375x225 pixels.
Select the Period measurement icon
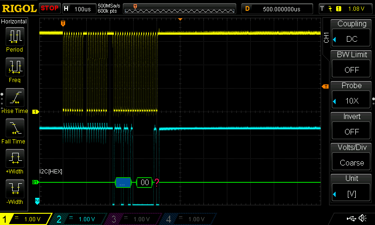coord(15,37)
